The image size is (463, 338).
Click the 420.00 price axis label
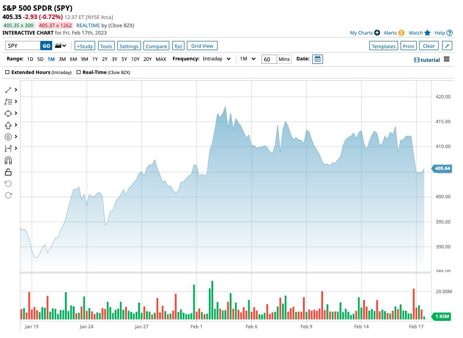(443, 96)
